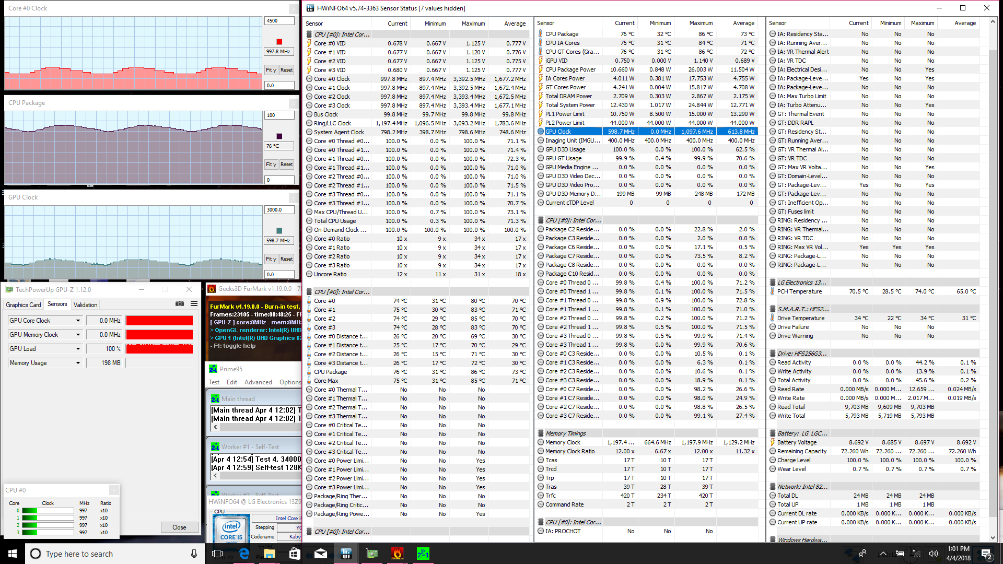
Task: Open GPU-Z from the taskbar
Action: tap(371, 554)
